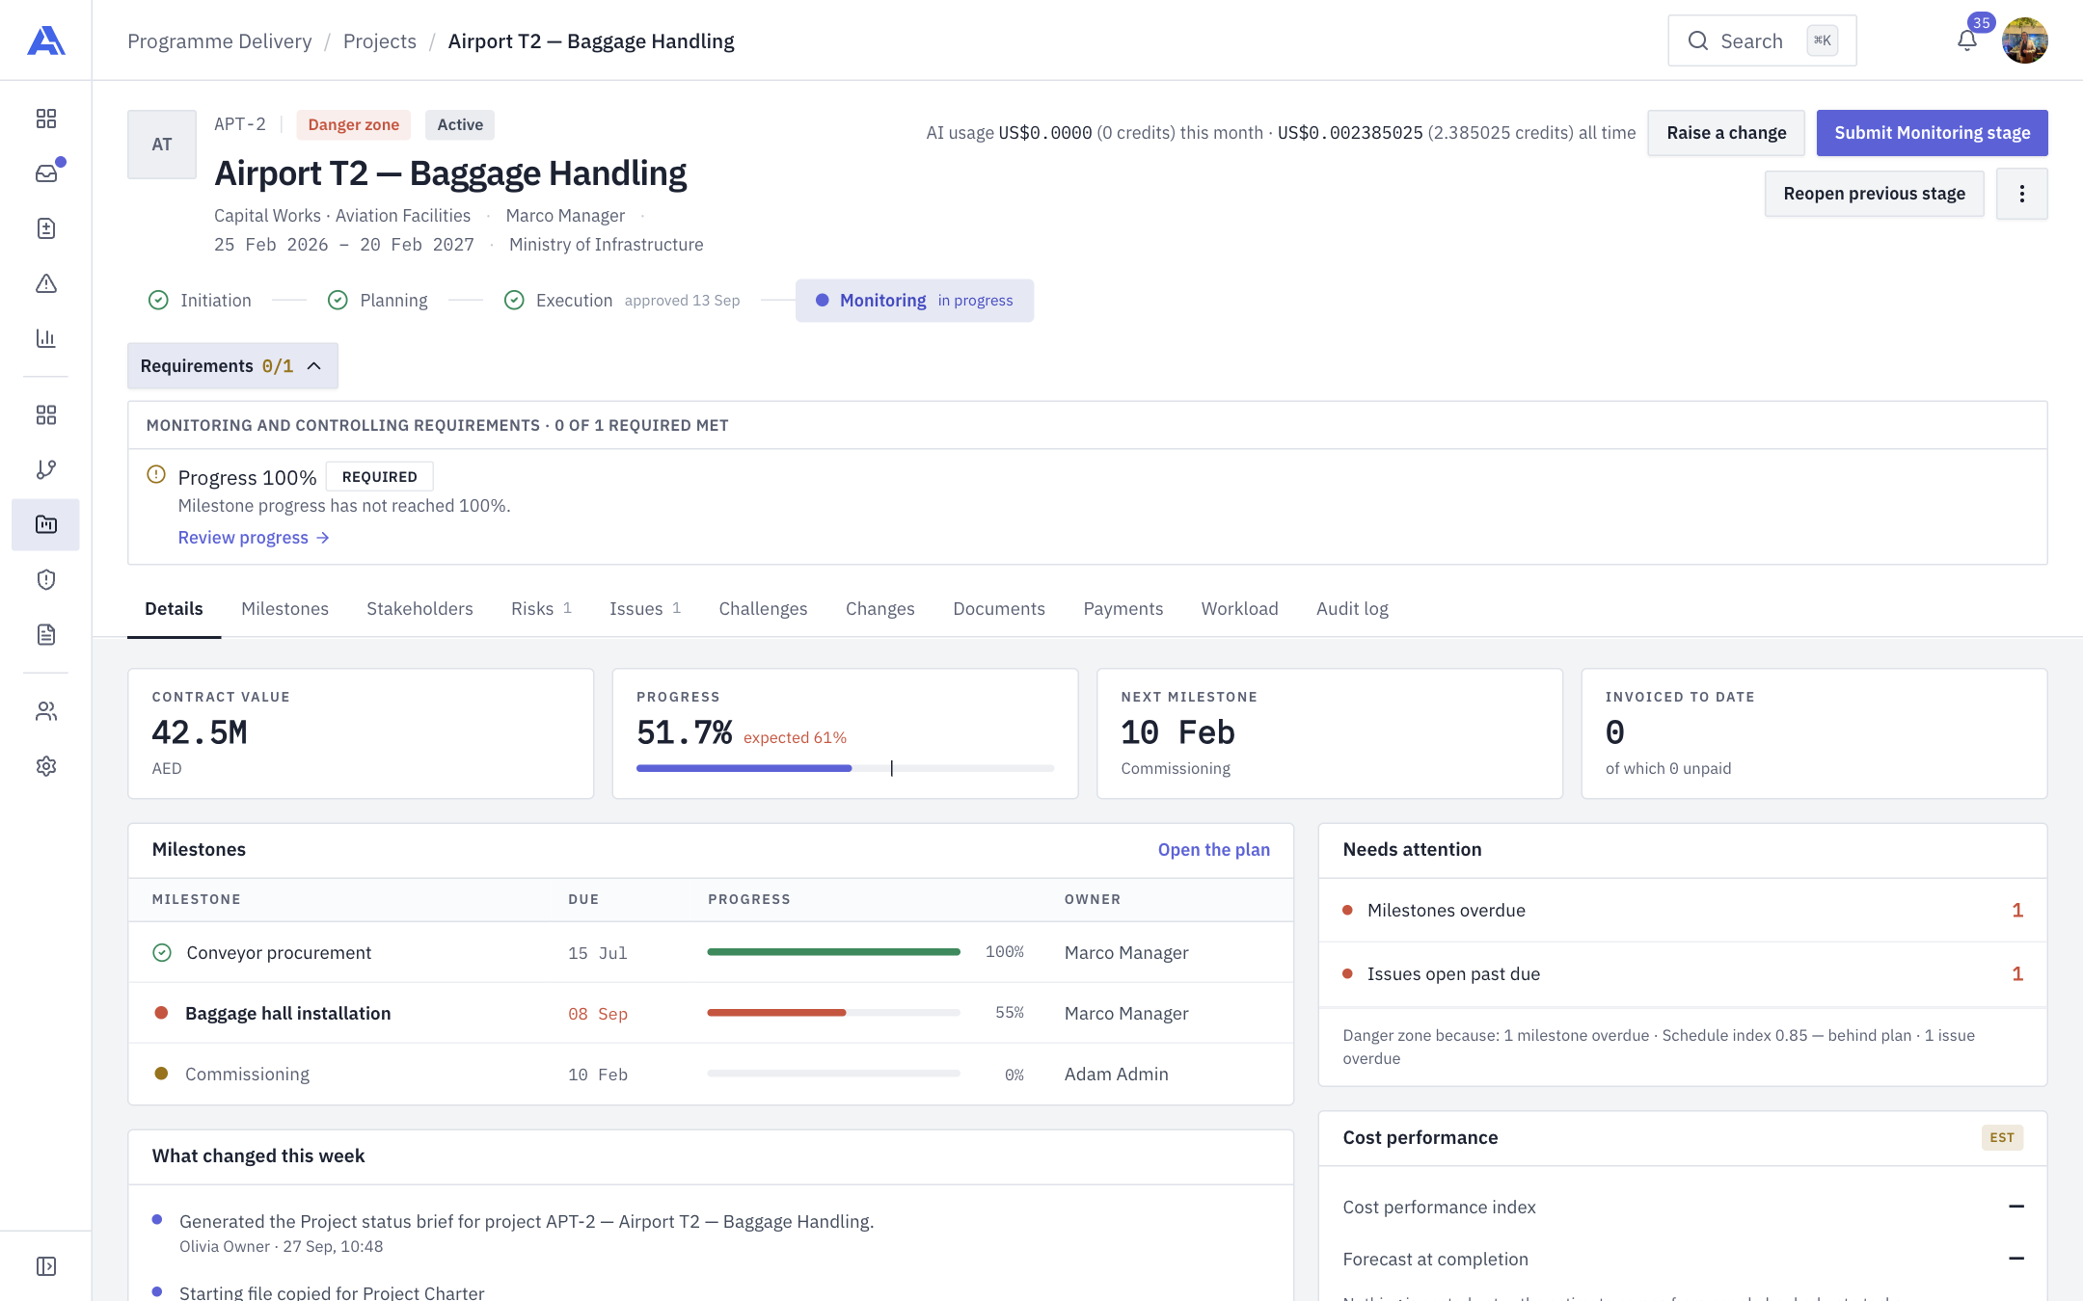
Task: Open the warning triangle alerts icon
Action: point(46,283)
